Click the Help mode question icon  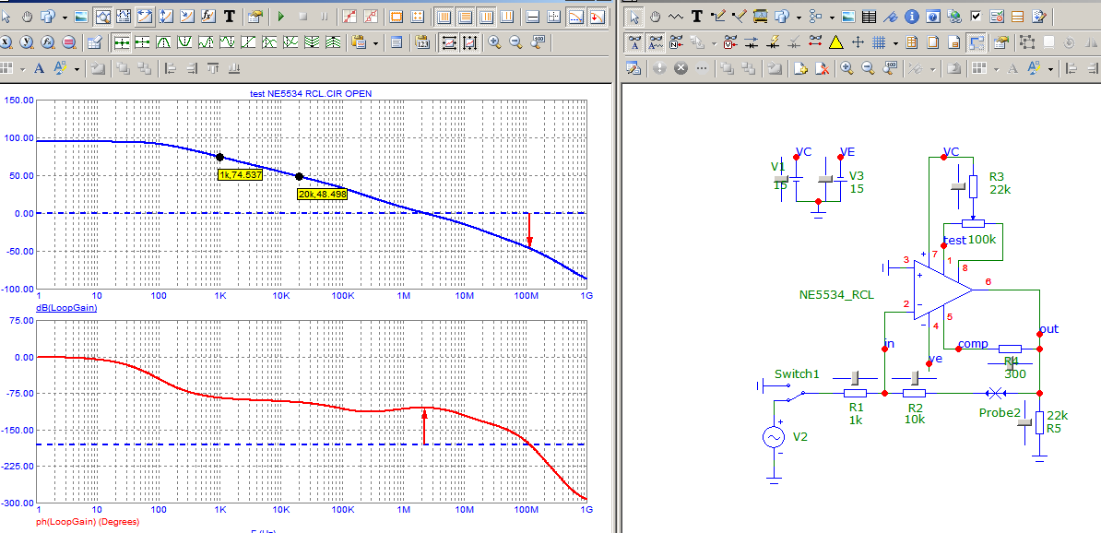932,17
